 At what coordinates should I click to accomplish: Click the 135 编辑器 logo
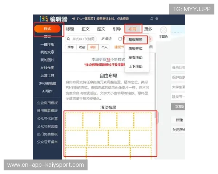[x=53, y=19]
